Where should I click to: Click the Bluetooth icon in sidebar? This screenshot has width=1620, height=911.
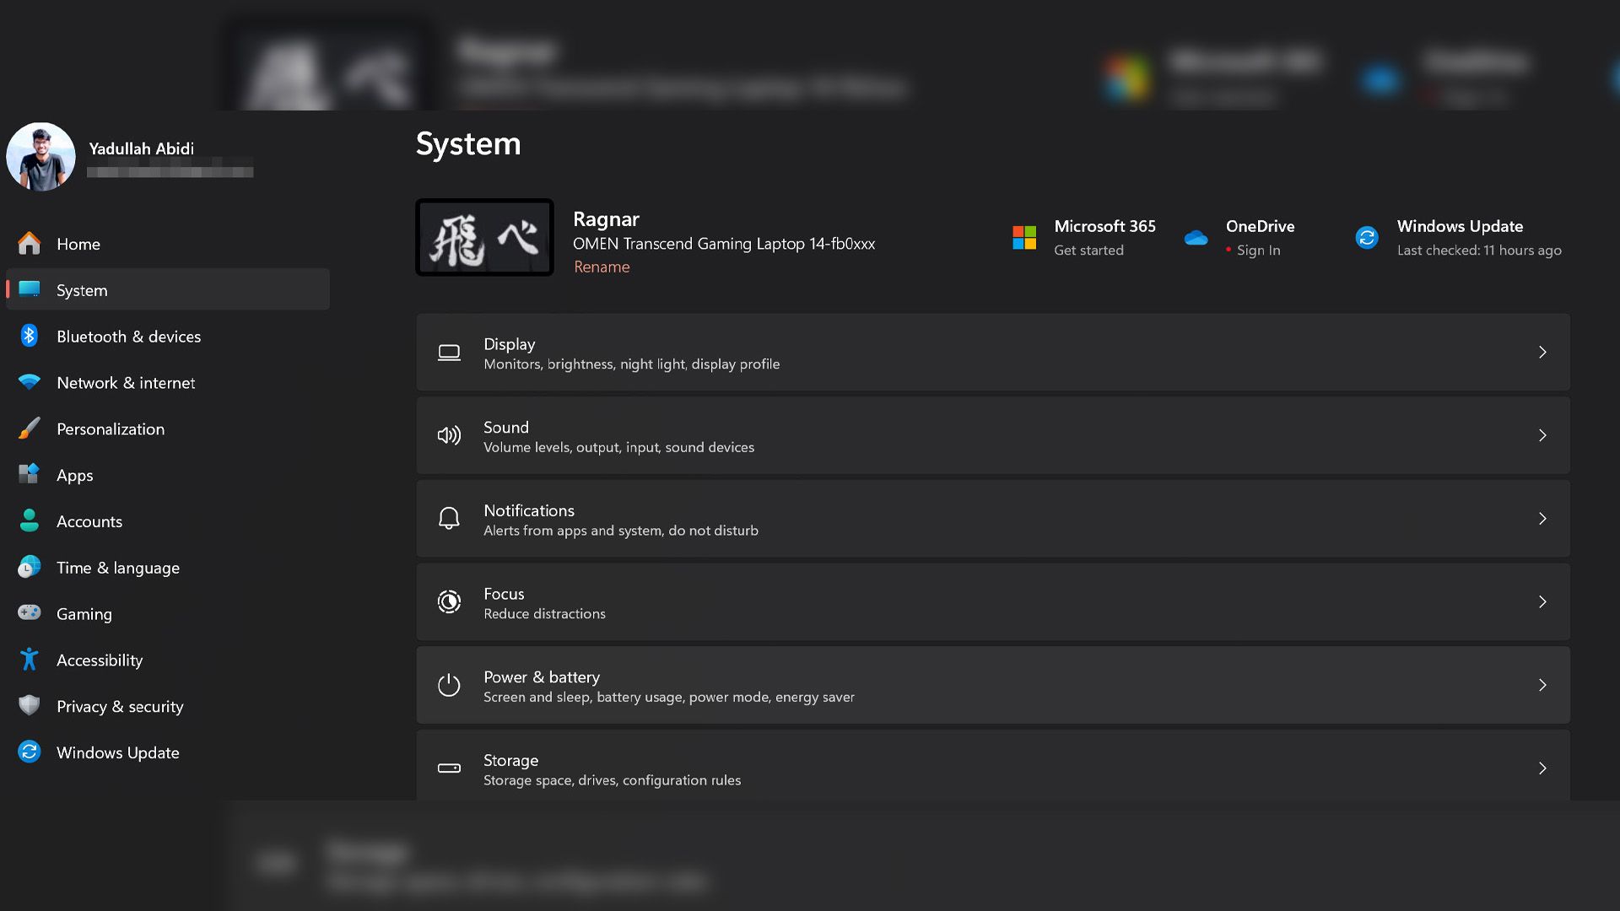(30, 336)
